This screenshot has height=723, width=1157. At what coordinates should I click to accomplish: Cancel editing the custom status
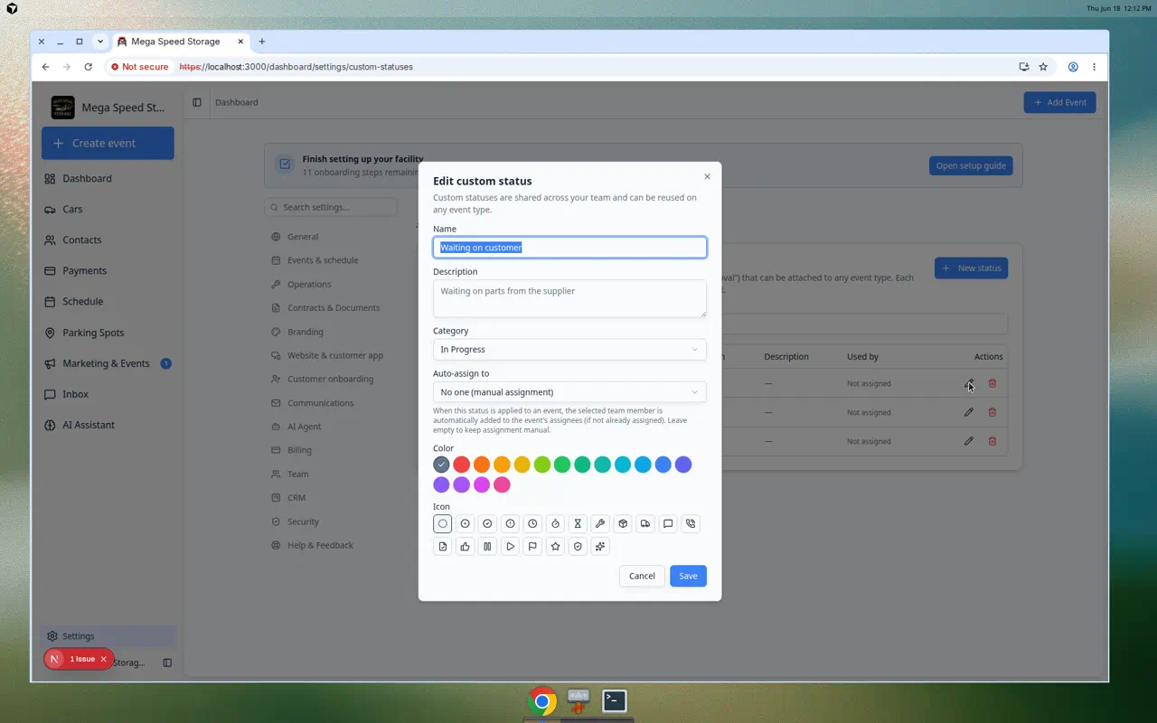coord(642,576)
